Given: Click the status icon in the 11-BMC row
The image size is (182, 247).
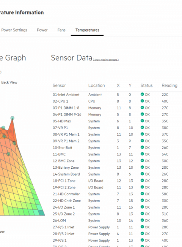Looking at the screenshot, I should pyautogui.click(x=142, y=154).
